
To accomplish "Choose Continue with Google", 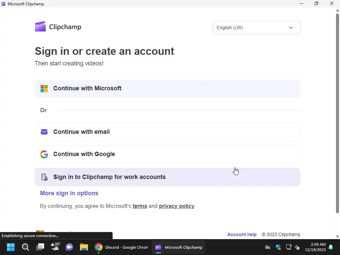I will (x=167, y=154).
